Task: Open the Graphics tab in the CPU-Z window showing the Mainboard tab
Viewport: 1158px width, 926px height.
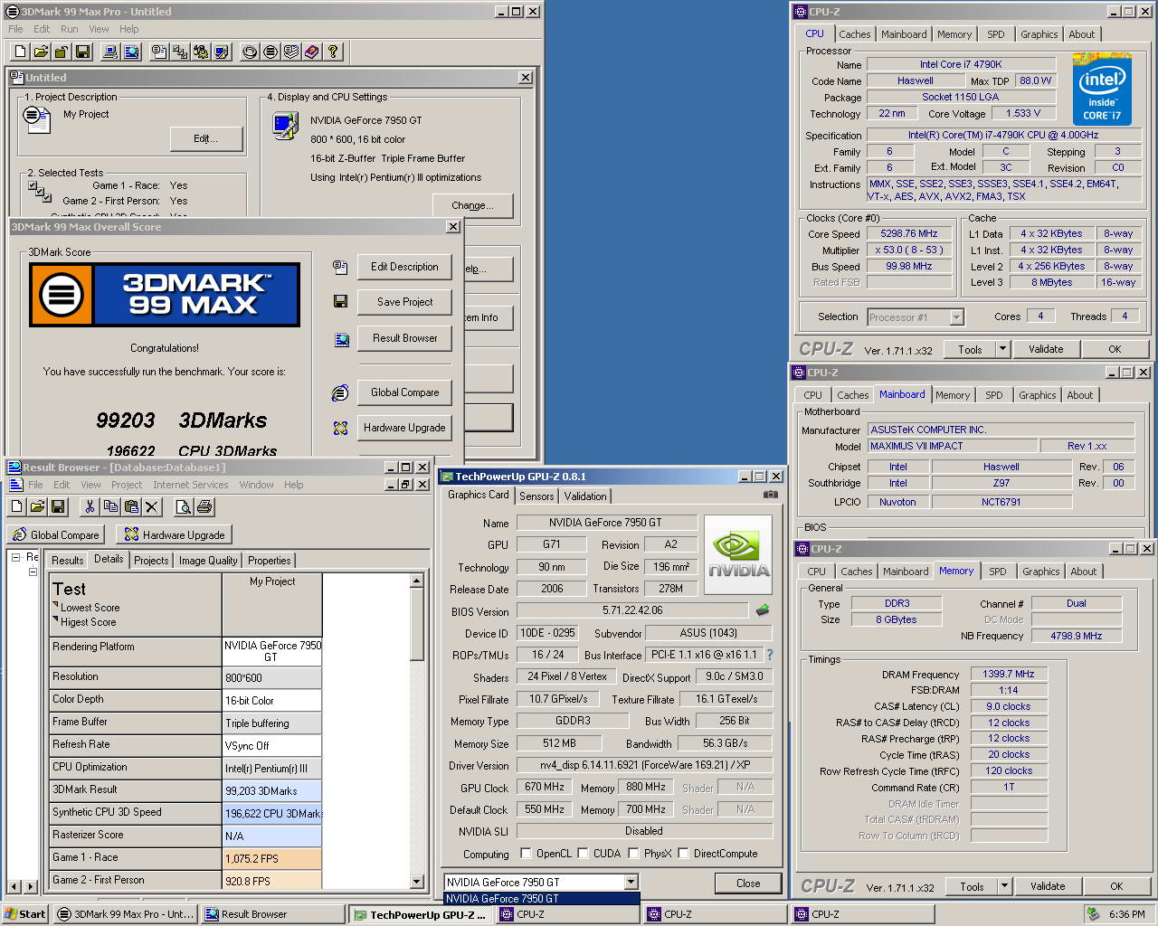Action: (1037, 395)
